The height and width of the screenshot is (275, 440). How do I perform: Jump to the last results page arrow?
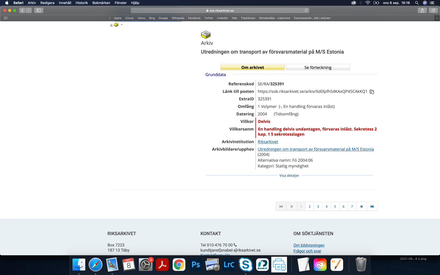point(372,207)
